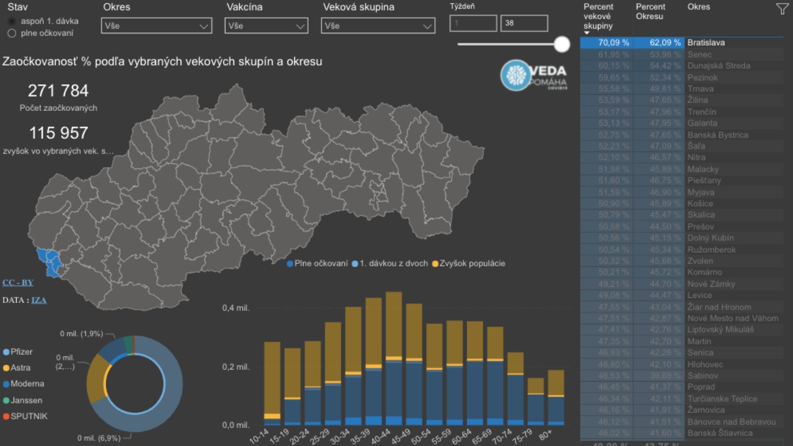Open the Vakcína dropdown
The image size is (793, 446).
(x=266, y=26)
